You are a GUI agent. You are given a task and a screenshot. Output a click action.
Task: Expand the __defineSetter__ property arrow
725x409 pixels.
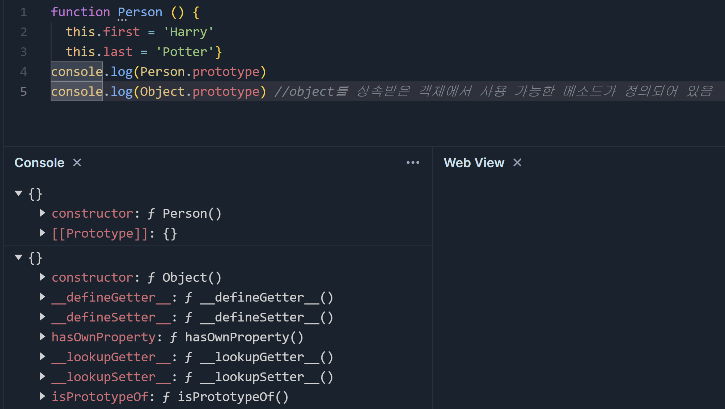pyautogui.click(x=42, y=317)
